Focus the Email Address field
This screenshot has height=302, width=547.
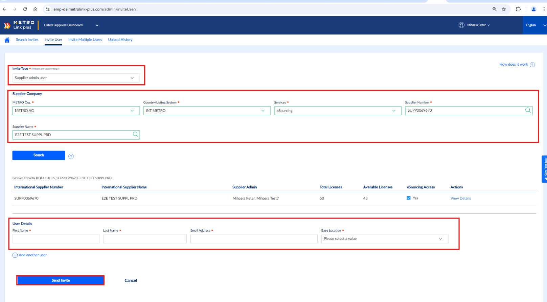coord(254,239)
